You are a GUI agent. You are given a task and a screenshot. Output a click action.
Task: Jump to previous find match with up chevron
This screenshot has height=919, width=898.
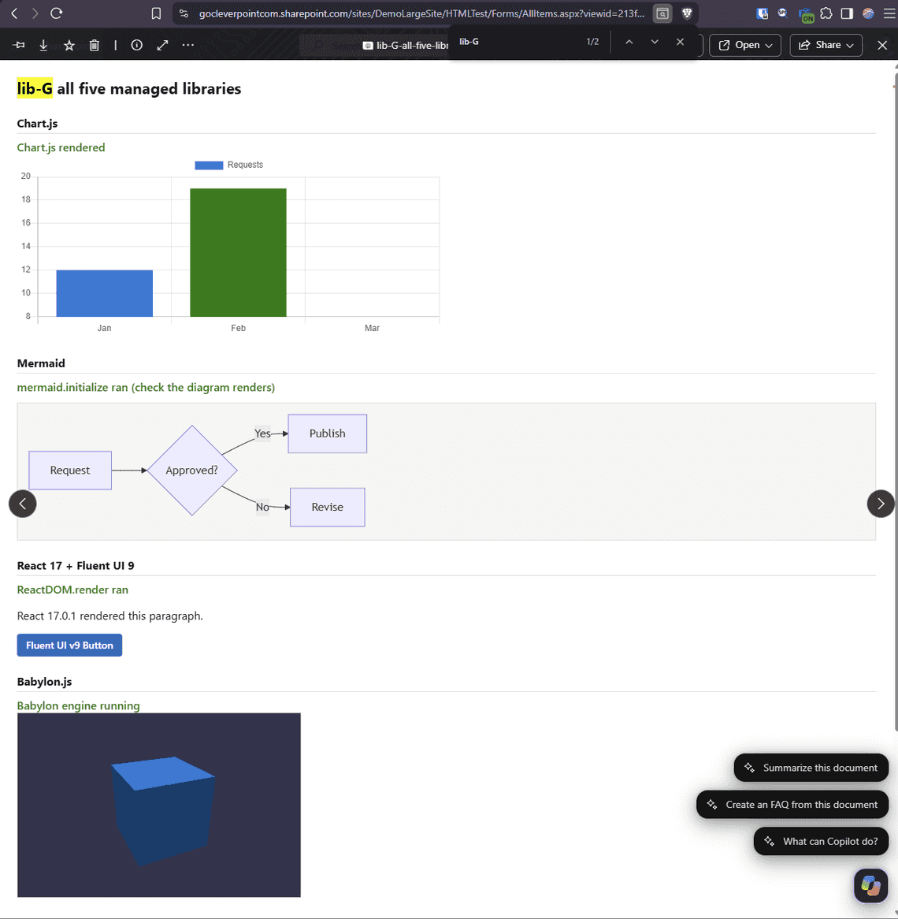pos(629,42)
